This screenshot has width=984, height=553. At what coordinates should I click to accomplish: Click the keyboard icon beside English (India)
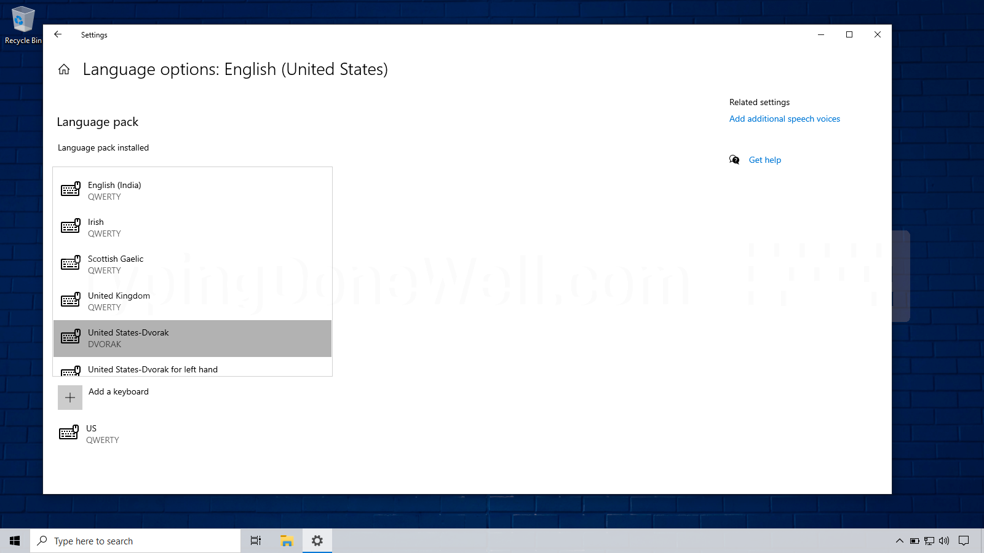(70, 189)
